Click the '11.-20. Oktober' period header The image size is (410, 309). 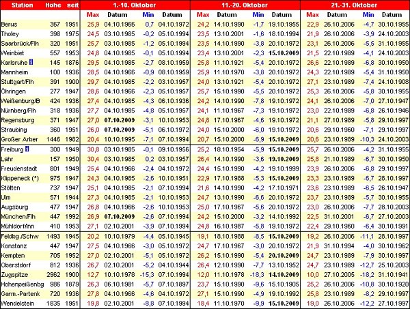click(246, 5)
